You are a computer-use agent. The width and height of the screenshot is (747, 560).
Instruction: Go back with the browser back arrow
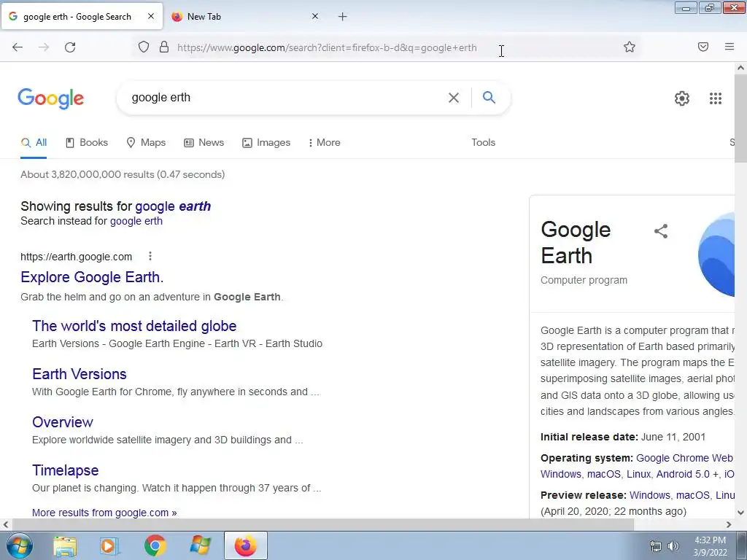tap(18, 47)
